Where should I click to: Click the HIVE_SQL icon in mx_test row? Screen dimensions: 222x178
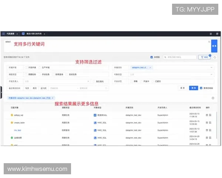pyautogui.click(x=95, y=130)
